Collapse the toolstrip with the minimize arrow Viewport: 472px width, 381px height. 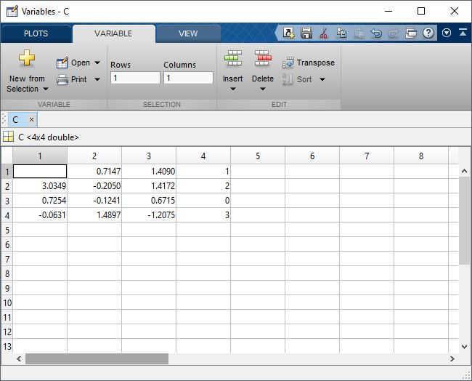(463, 33)
